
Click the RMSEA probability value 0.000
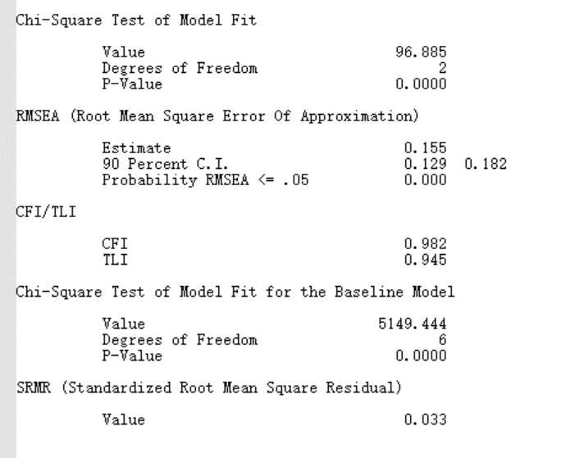426,180
